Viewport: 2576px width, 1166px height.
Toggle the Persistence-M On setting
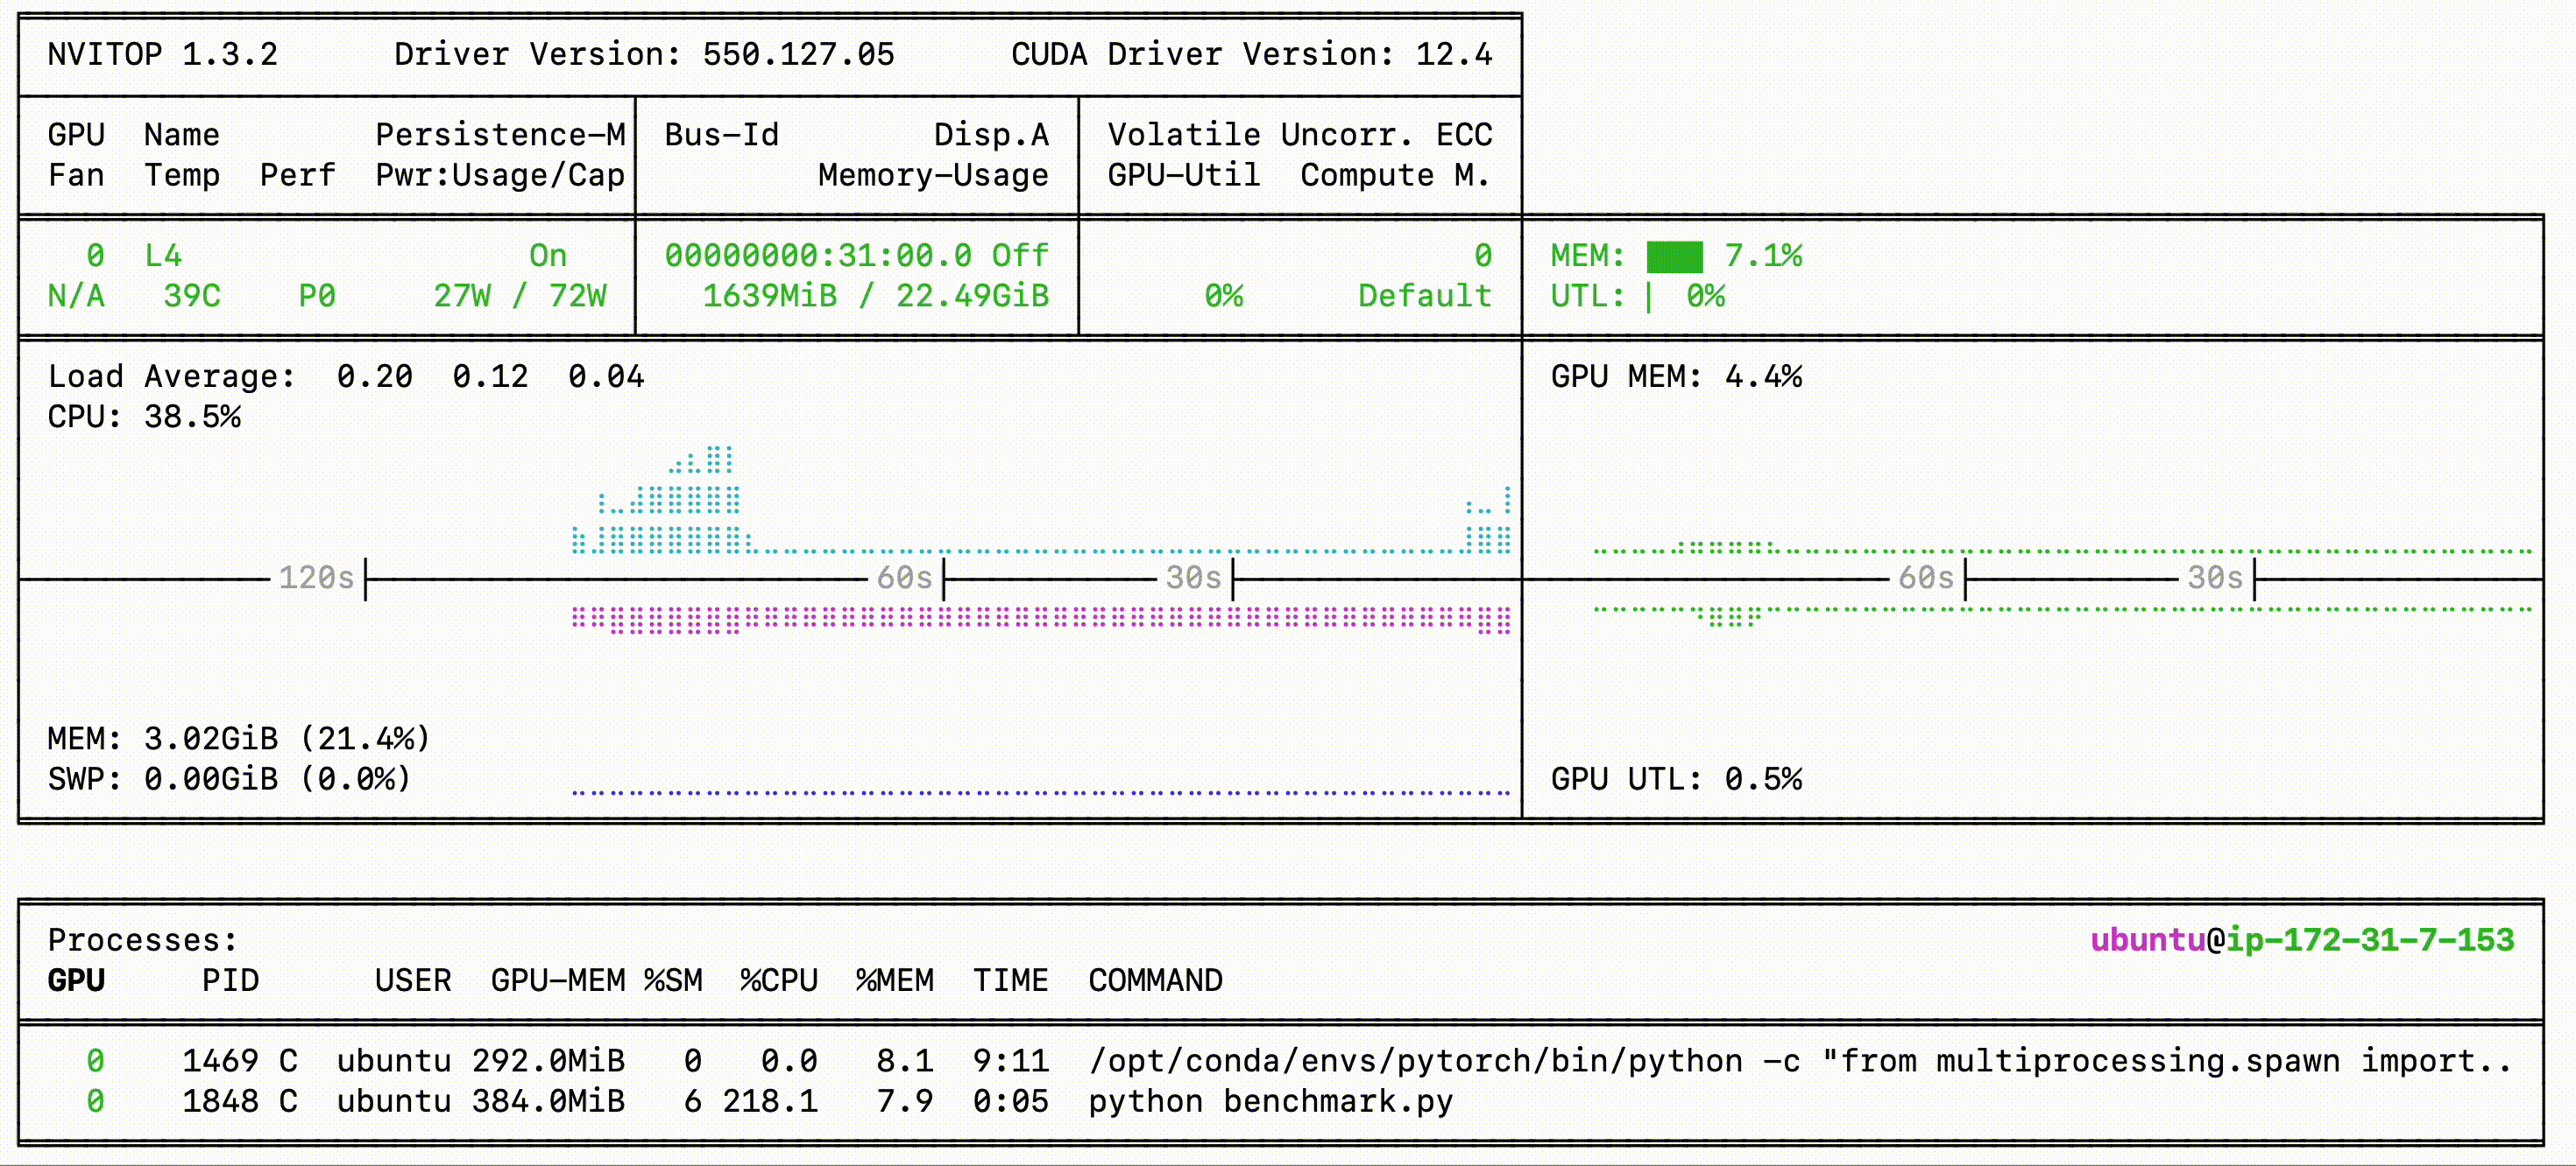tap(547, 255)
